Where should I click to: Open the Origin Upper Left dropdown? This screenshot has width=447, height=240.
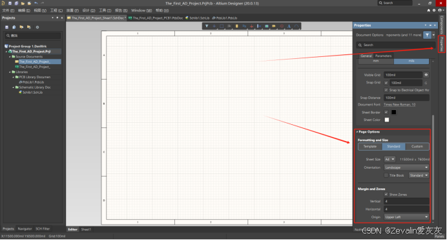click(406, 217)
